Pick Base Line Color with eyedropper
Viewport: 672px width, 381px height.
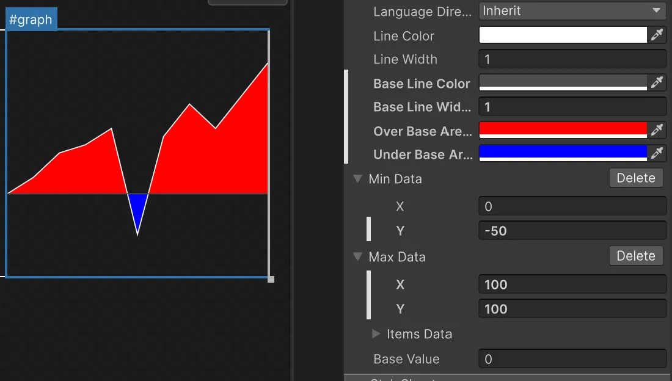pos(657,82)
